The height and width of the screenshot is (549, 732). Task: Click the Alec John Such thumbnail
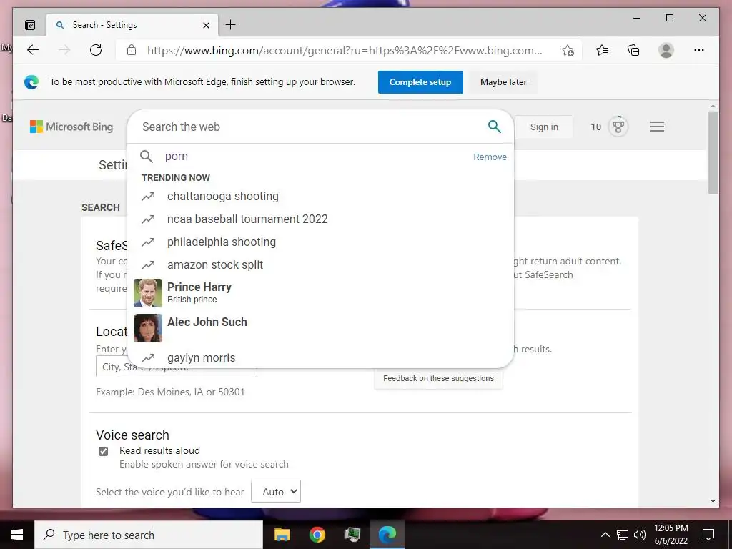pyautogui.click(x=148, y=327)
